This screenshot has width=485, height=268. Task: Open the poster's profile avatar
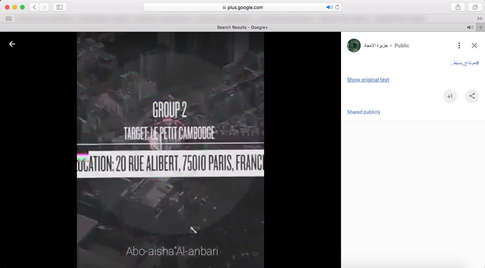[x=354, y=45]
